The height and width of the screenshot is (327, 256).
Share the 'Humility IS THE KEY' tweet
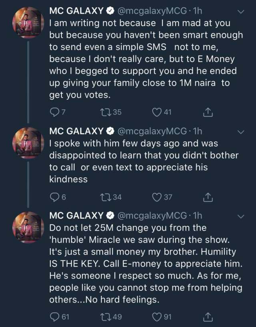(208, 317)
